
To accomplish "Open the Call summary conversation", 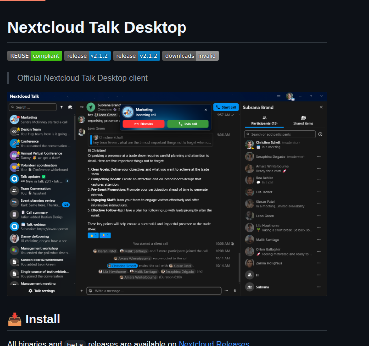I will point(41,215).
